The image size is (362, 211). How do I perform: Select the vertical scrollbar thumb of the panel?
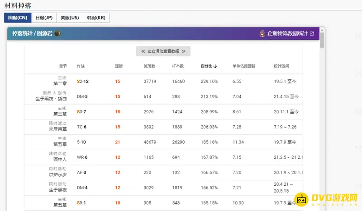[x=322, y=40]
